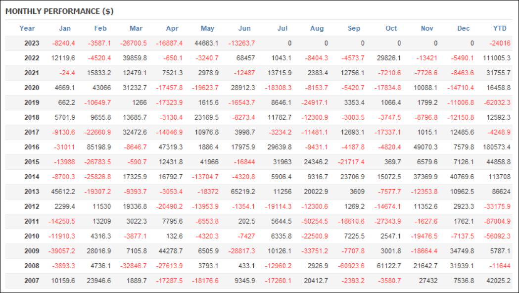This screenshot has width=519, height=293.
Task: Click Aug 2011 value -50254.5
Action: [x=315, y=221]
